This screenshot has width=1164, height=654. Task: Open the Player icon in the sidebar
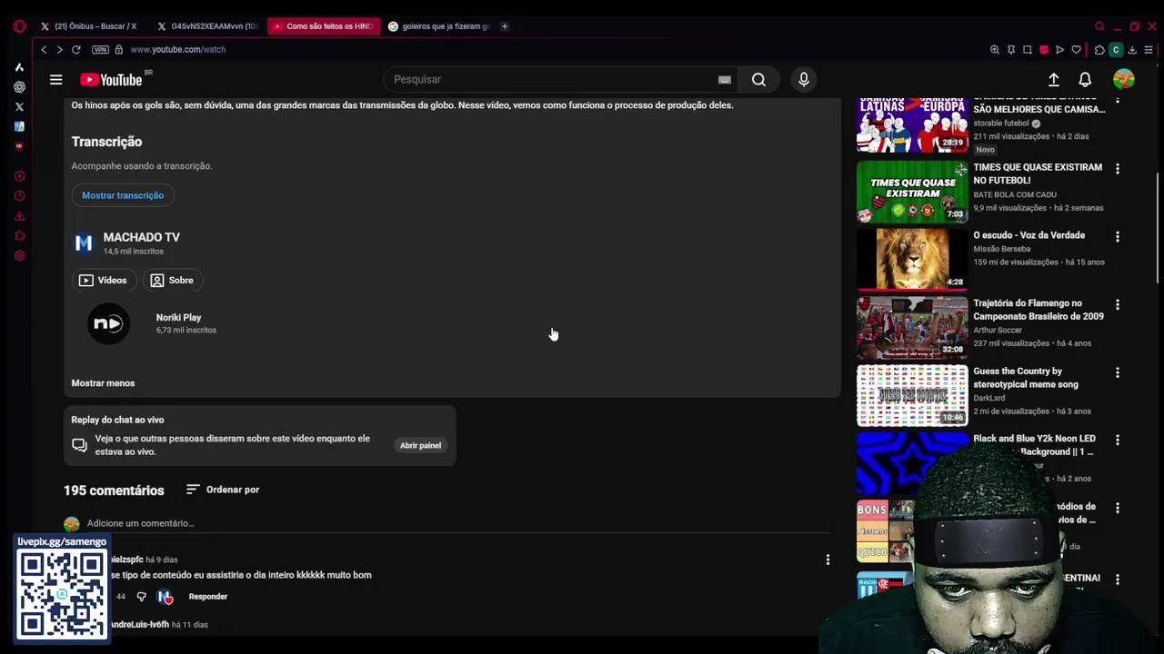19,176
